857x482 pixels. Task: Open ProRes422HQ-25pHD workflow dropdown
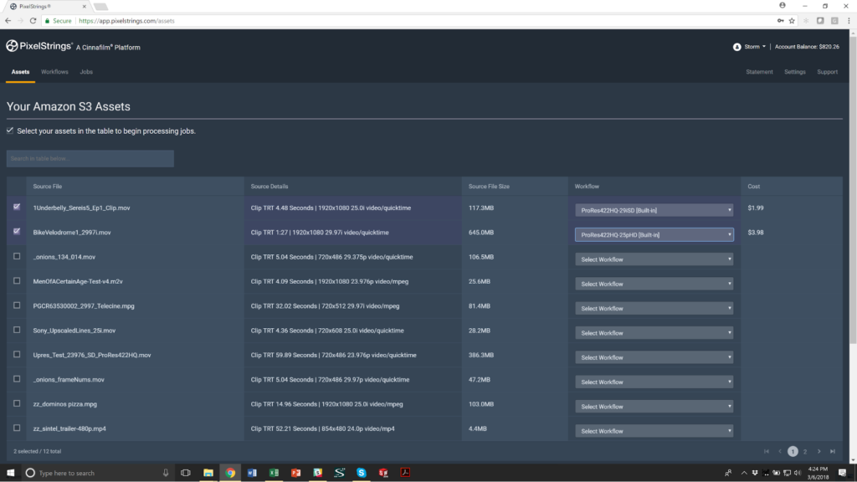(654, 235)
